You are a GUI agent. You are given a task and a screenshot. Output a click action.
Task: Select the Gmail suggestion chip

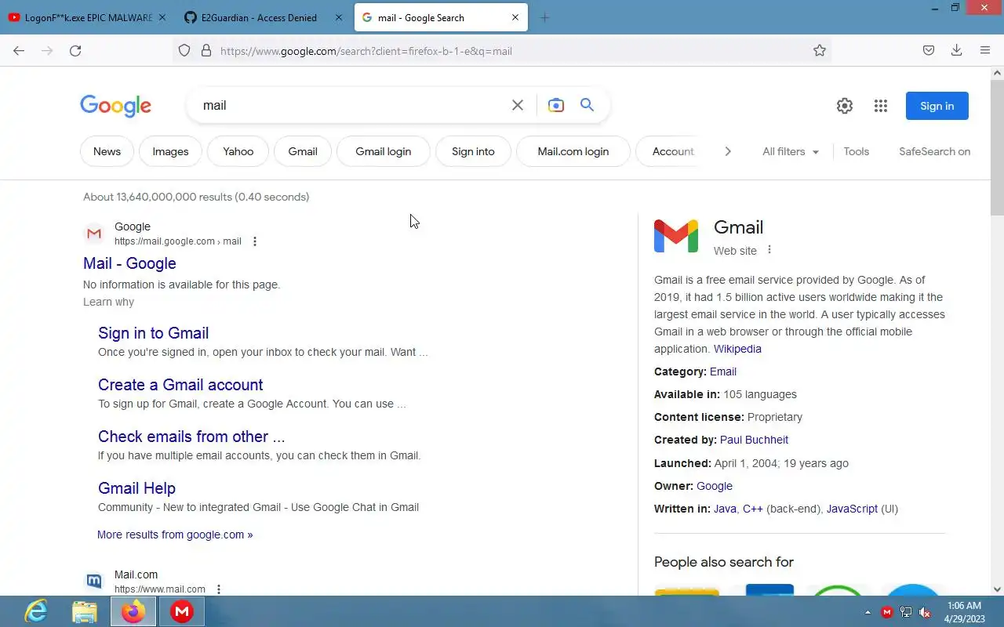pos(303,151)
